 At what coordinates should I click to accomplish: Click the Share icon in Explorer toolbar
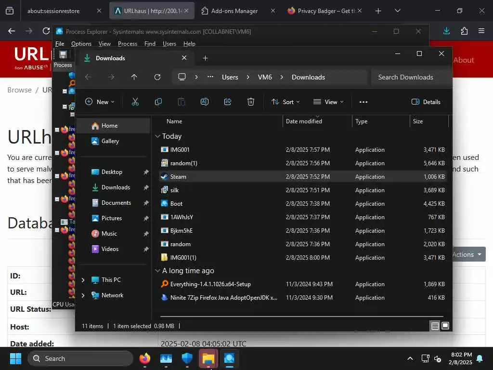tap(228, 102)
